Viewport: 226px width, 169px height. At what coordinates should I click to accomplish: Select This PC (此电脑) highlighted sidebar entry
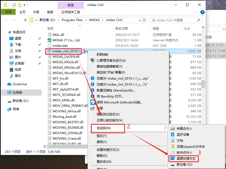pos(21,92)
